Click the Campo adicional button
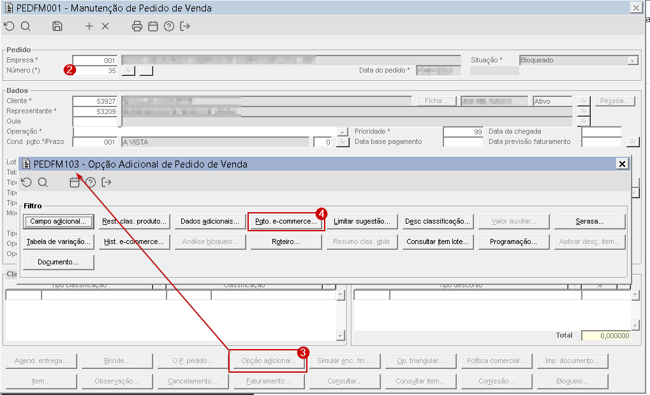The width and height of the screenshot is (650, 395). [x=59, y=222]
